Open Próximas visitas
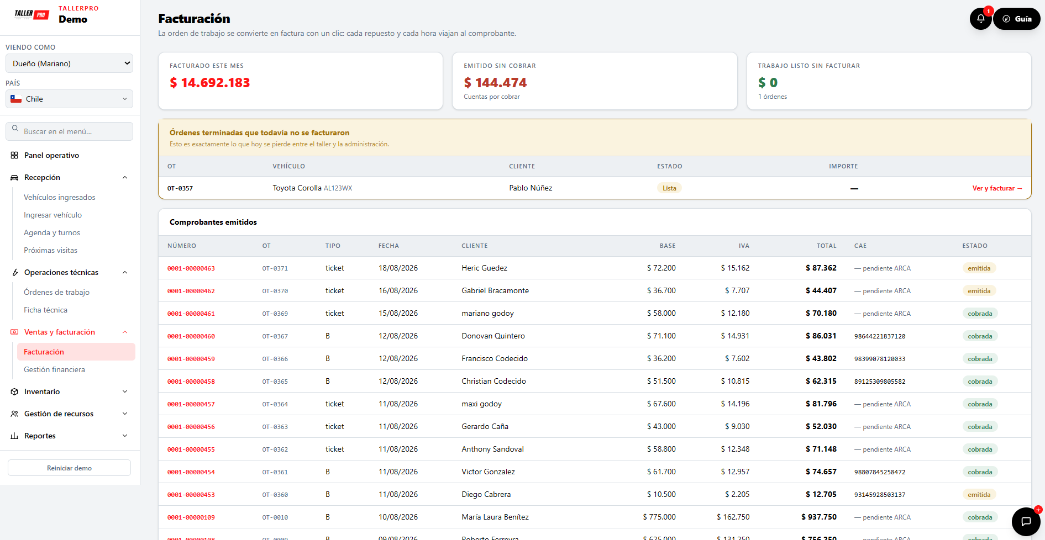Viewport: 1045px width, 540px height. pos(50,250)
